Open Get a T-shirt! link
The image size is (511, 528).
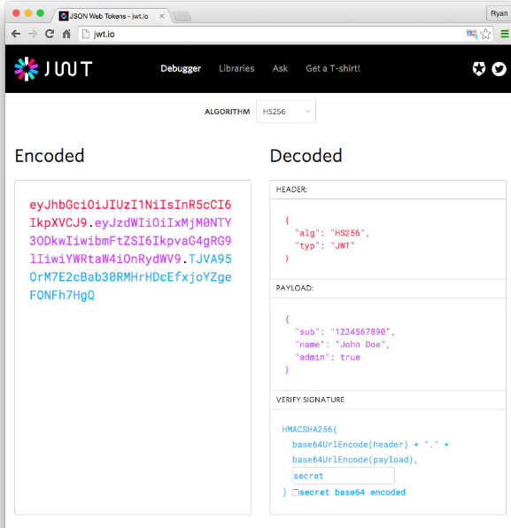(x=333, y=68)
